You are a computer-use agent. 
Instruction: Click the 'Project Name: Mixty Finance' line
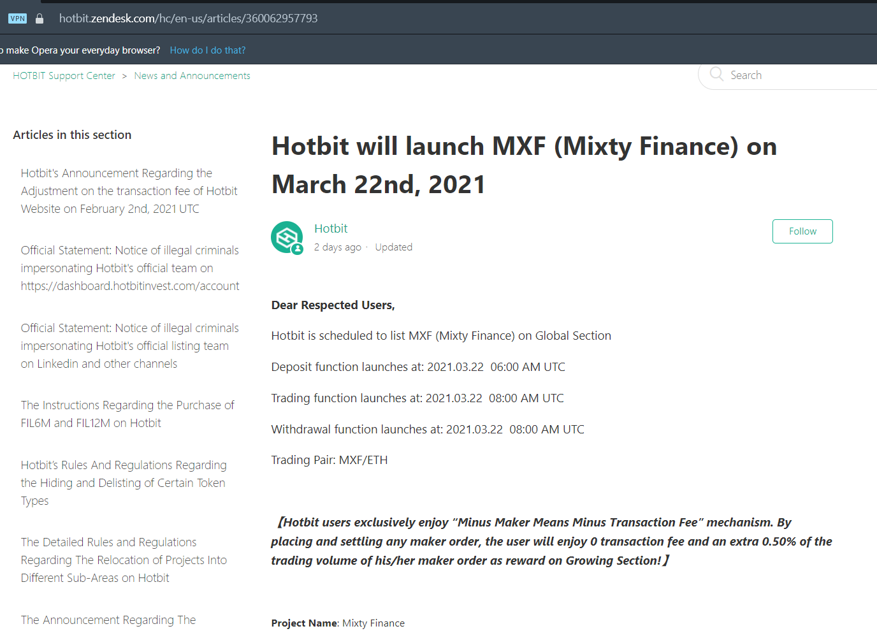click(338, 623)
